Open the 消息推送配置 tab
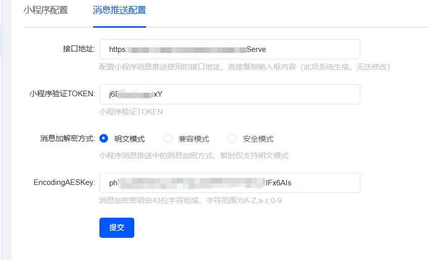The width and height of the screenshot is (429, 260). click(x=120, y=10)
